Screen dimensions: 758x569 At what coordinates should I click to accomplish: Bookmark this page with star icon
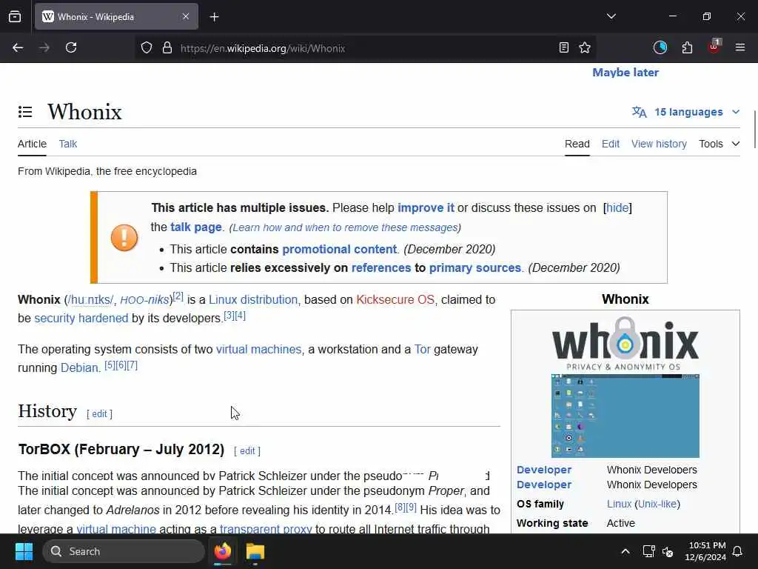[585, 48]
